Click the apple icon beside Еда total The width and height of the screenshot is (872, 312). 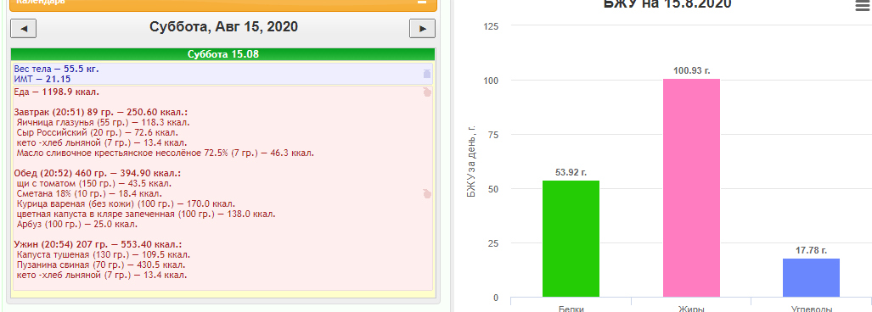[427, 92]
